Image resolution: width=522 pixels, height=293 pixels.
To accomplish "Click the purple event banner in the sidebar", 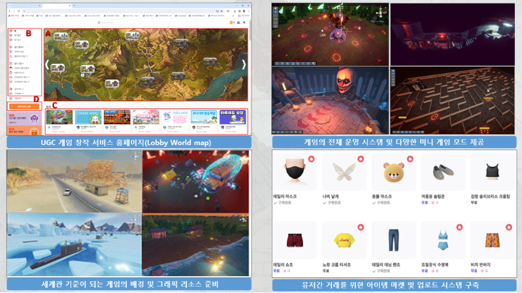I will point(24,119).
